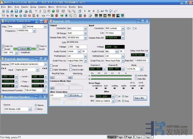Open the Sweep menu
The height and width of the screenshot is (139, 193).
(x=33, y=6)
